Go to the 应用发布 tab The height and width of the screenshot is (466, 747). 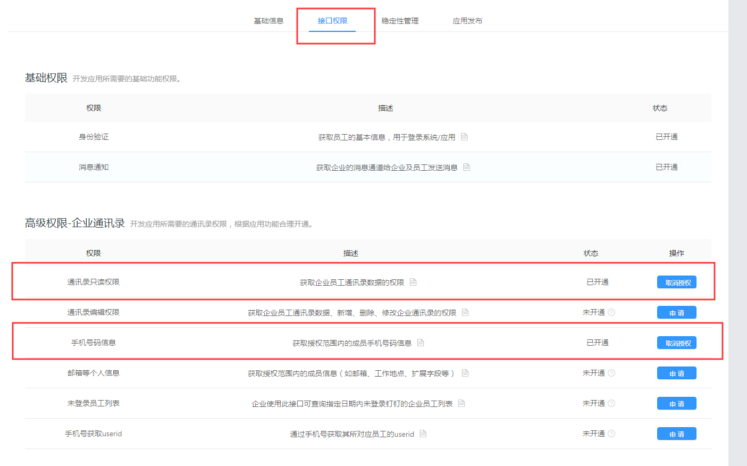click(x=467, y=21)
